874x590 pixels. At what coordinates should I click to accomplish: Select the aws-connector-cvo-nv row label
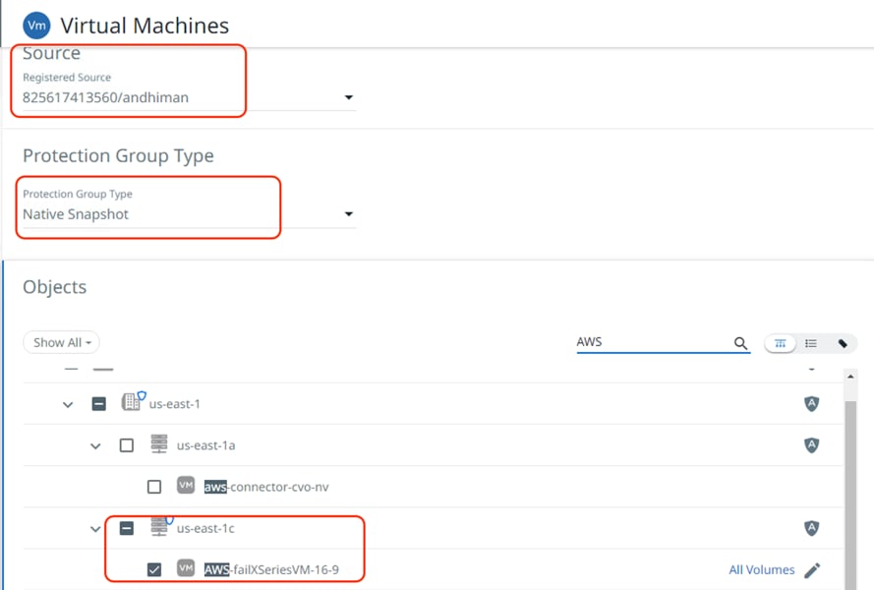click(266, 487)
